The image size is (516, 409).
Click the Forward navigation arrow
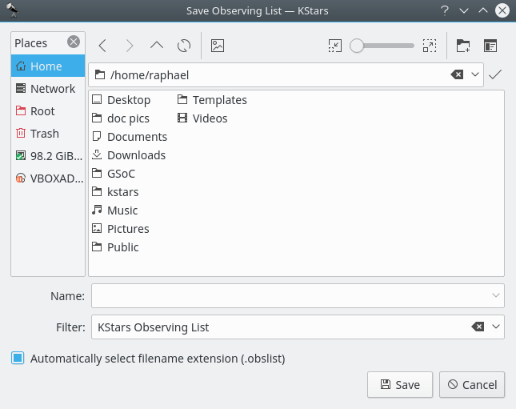point(130,46)
